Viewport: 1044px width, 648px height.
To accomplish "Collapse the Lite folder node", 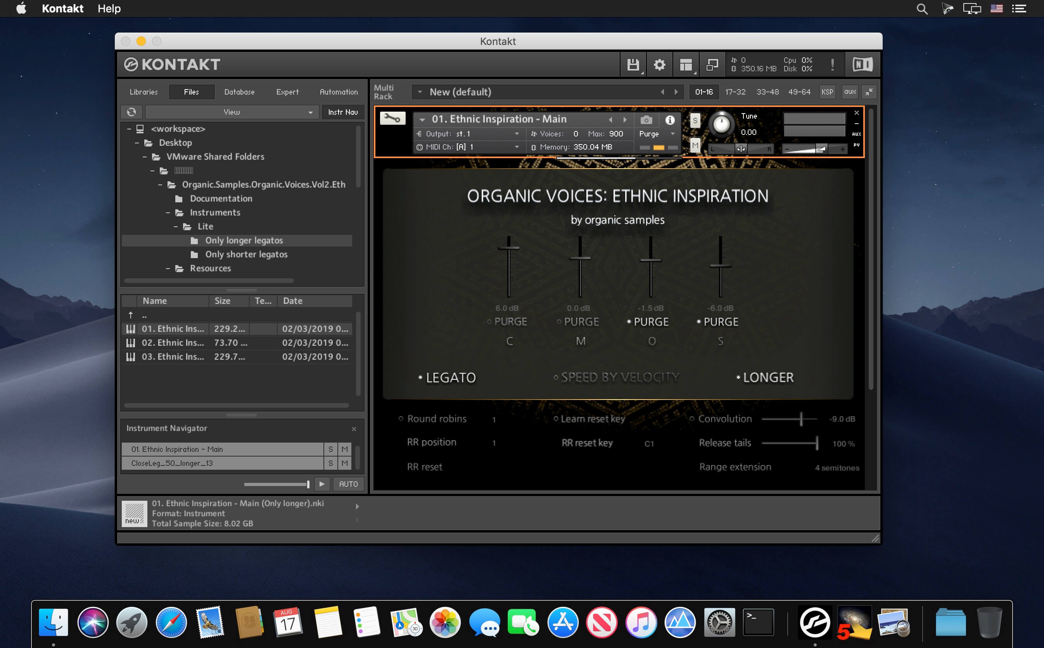I will (x=176, y=226).
